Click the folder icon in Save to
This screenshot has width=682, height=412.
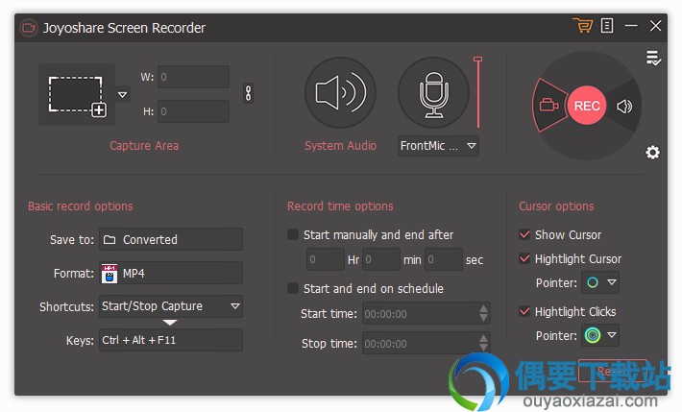tap(110, 239)
